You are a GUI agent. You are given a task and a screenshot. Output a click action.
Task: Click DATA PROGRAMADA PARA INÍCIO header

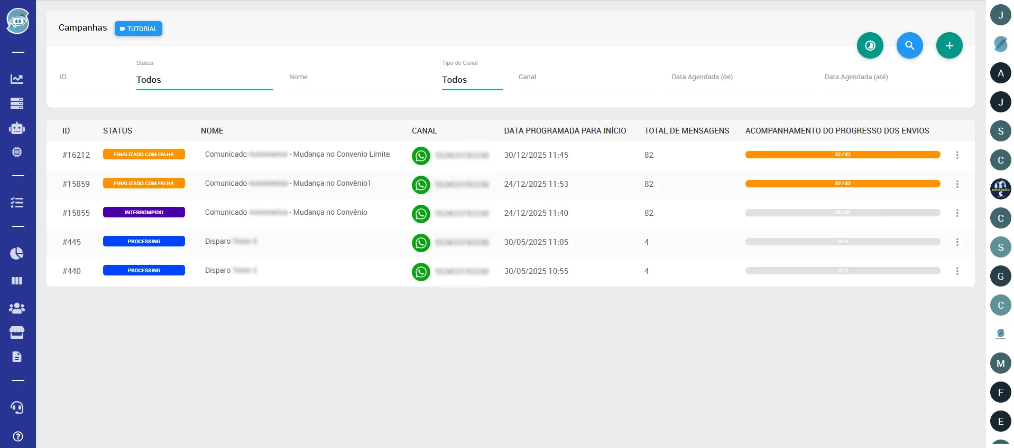[565, 131]
